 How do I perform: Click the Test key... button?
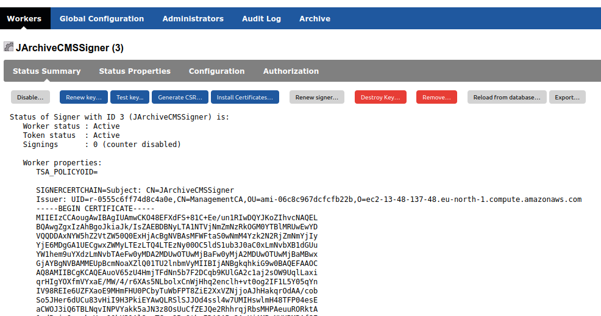(x=130, y=97)
